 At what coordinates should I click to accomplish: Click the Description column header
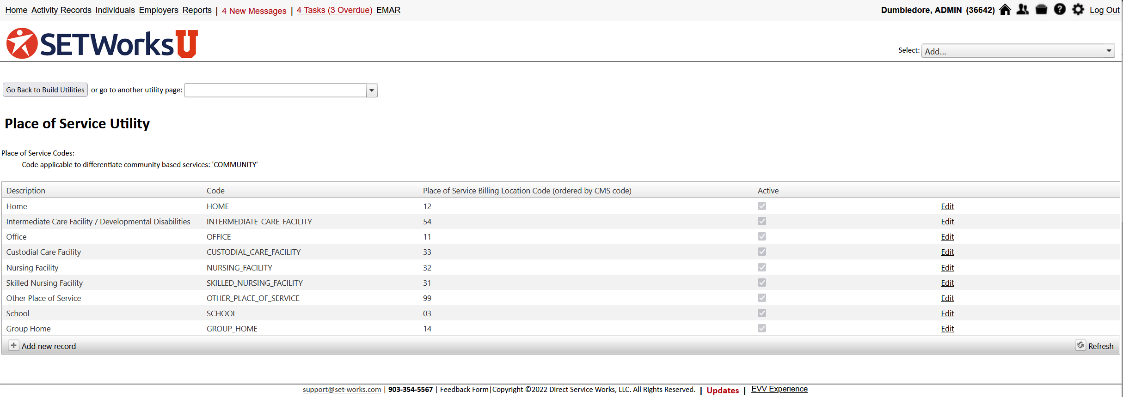(26, 191)
